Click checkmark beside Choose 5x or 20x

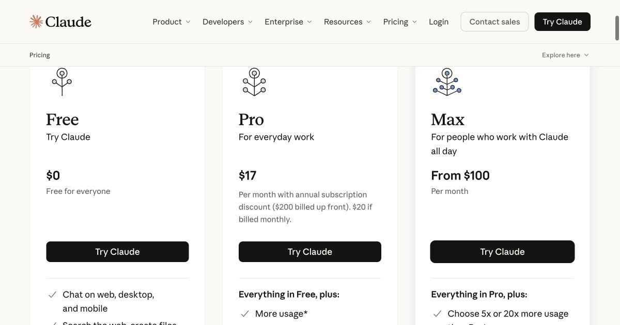tap(437, 314)
